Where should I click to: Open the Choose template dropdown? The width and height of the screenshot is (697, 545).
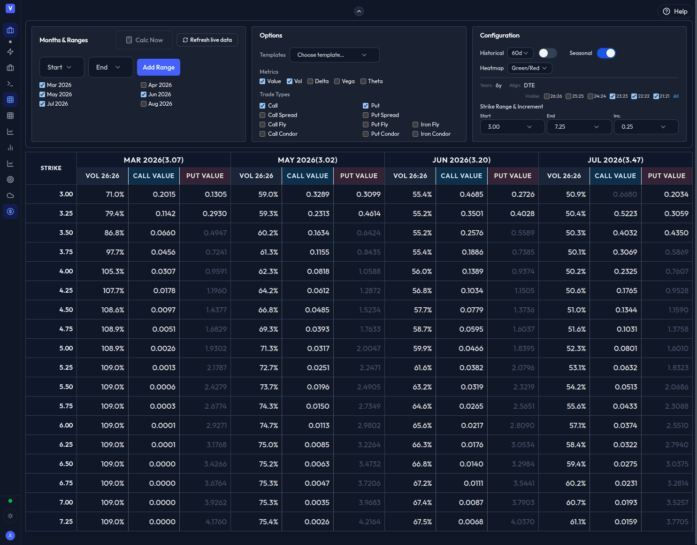click(334, 55)
